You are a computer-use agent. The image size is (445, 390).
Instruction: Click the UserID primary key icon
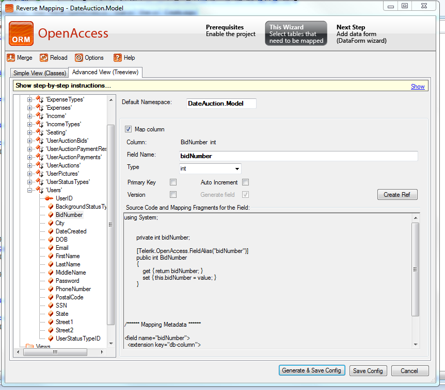[x=49, y=198]
